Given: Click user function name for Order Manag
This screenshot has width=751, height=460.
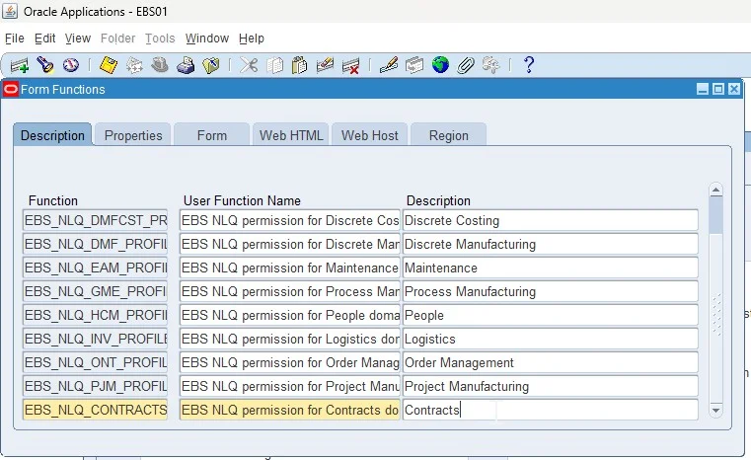Looking at the screenshot, I should point(290,362).
